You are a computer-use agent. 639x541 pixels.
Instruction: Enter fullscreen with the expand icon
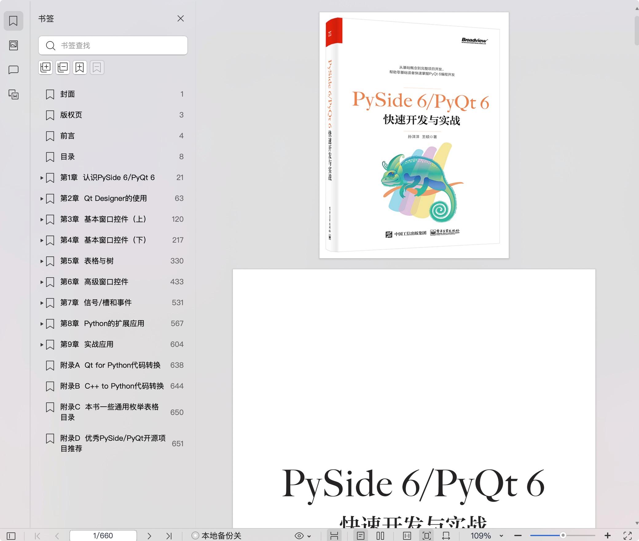coord(627,536)
